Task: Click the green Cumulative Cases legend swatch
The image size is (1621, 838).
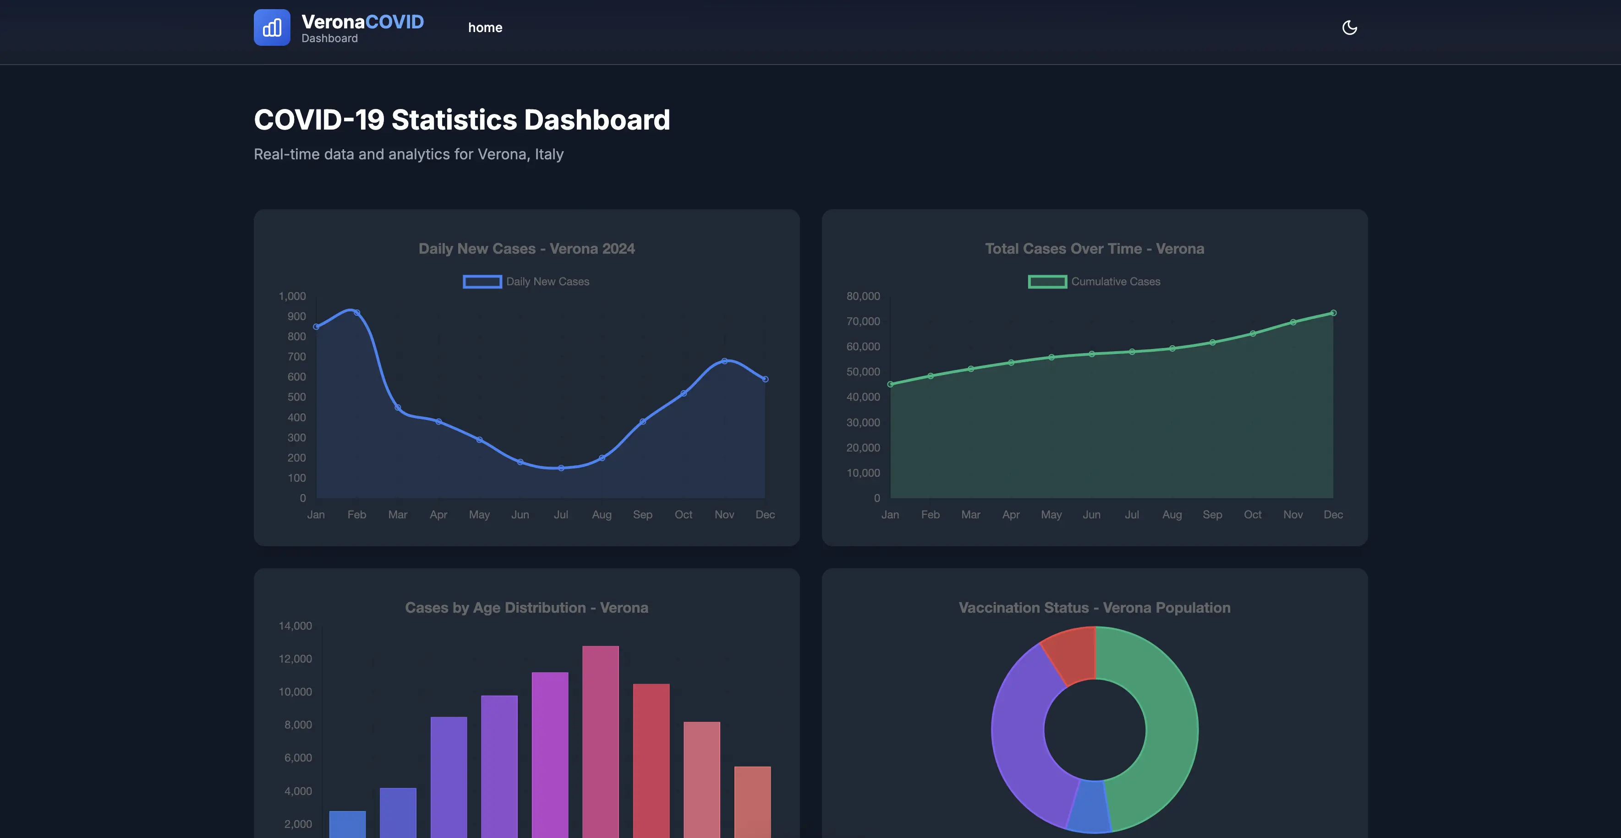Action: pyautogui.click(x=1047, y=282)
